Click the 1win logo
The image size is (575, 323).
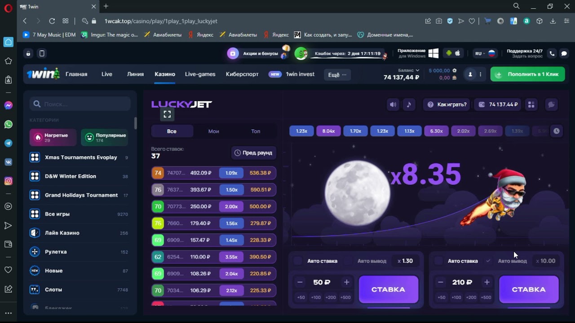click(x=43, y=74)
